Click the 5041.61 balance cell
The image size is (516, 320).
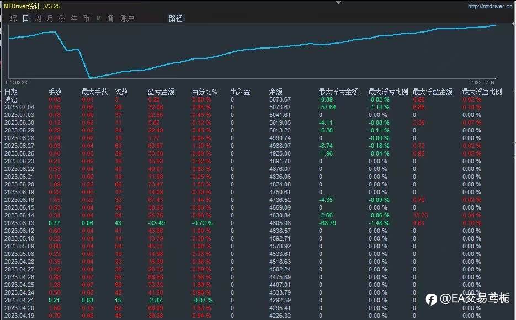tap(280, 115)
